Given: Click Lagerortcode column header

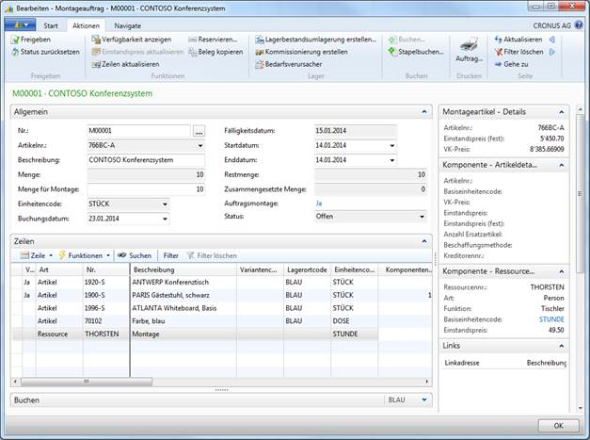Looking at the screenshot, I should click(307, 270).
